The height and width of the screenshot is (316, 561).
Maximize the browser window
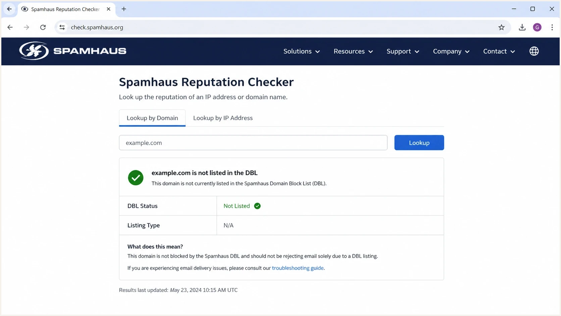[x=532, y=9]
